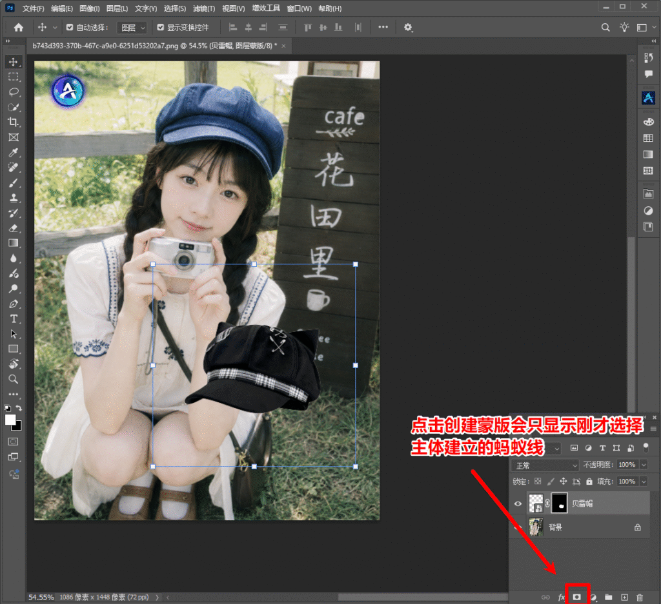Select the Path Selection arrow tool
661x604 pixels.
click(x=14, y=334)
